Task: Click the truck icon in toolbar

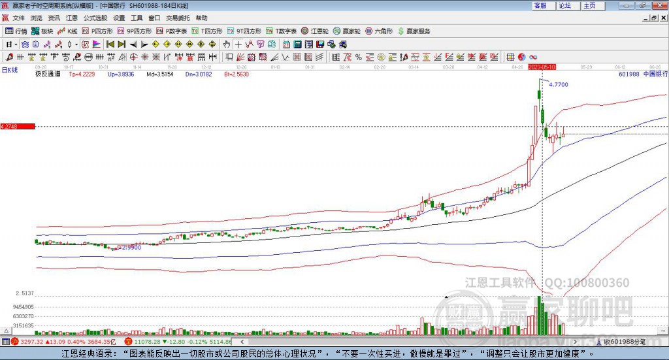Action: pyautogui.click(x=342, y=44)
